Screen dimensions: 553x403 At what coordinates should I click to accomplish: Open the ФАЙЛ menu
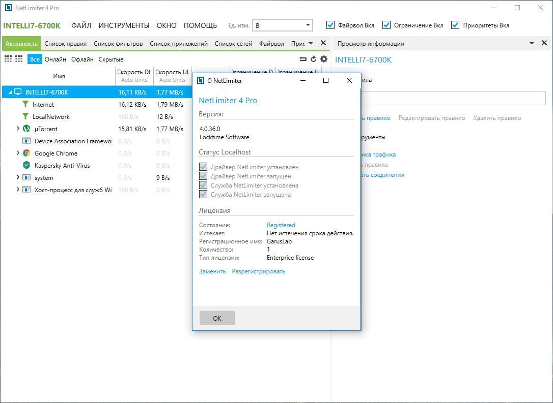click(x=81, y=25)
